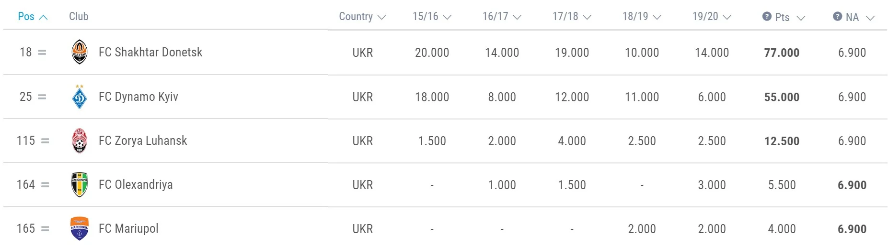888x248 pixels.
Task: Click the FC Mariupol club crest
Action: click(79, 229)
